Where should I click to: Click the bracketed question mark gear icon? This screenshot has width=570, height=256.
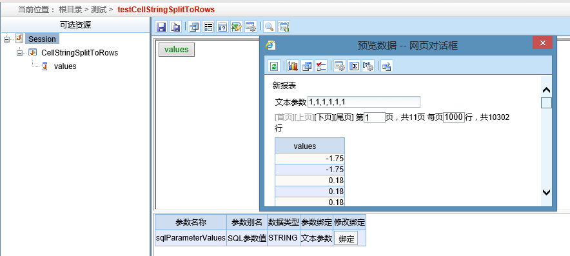pyautogui.click(x=368, y=66)
